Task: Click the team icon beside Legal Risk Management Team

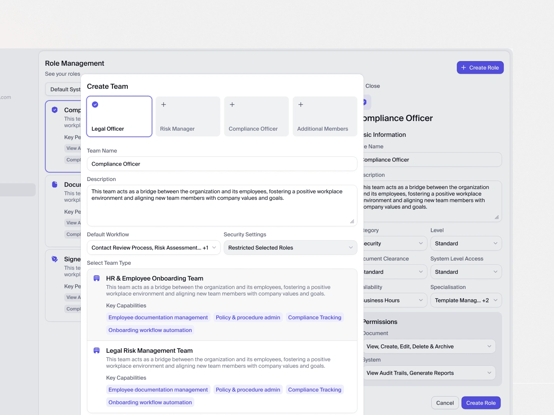Action: tap(97, 350)
